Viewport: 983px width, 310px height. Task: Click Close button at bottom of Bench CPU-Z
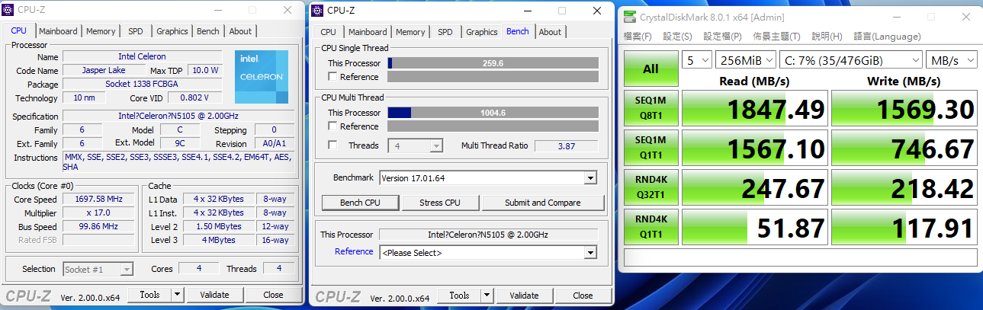pos(583,296)
